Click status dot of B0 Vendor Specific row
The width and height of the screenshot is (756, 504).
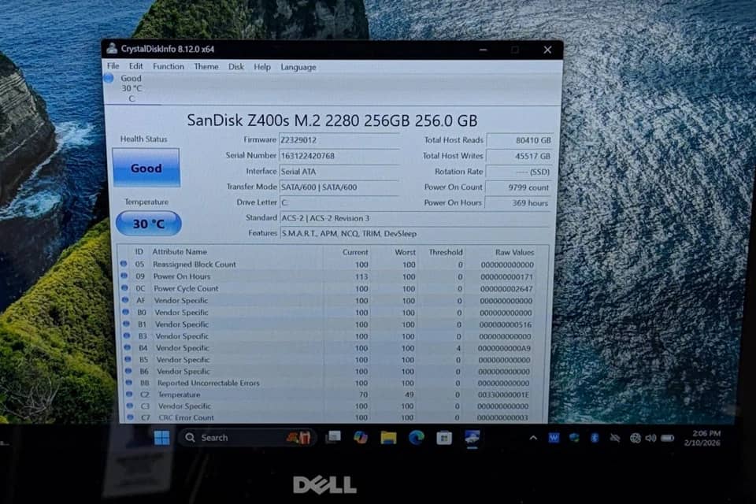click(126, 312)
